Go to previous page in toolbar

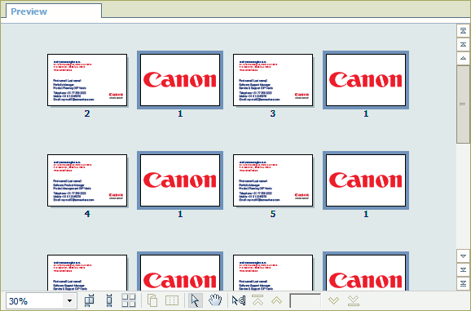[277, 300]
